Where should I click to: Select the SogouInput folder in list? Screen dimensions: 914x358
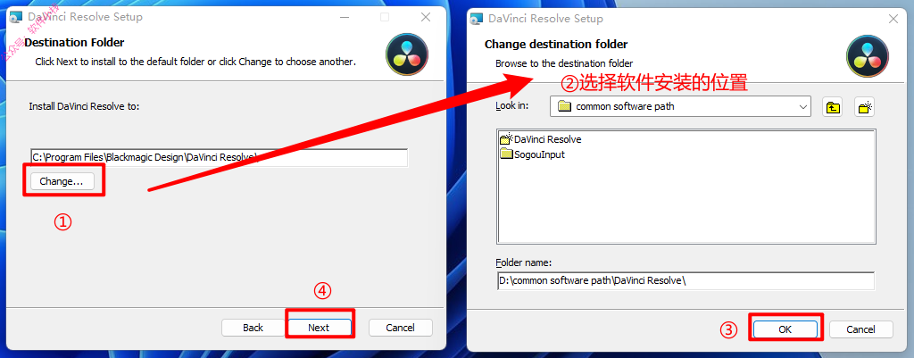(x=532, y=154)
